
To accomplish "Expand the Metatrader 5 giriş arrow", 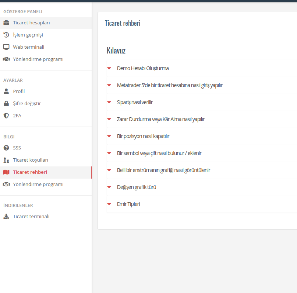I will coord(109,85).
